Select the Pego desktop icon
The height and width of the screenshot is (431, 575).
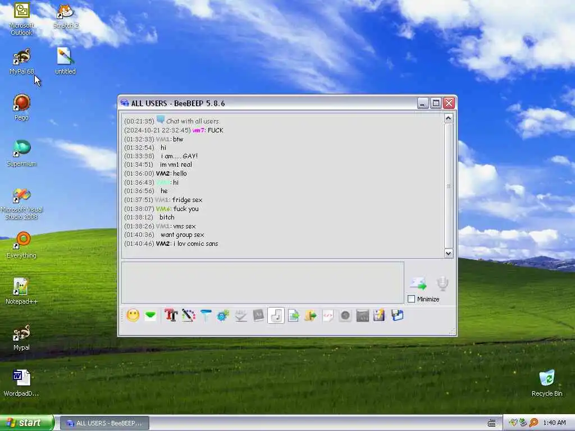tap(21, 107)
